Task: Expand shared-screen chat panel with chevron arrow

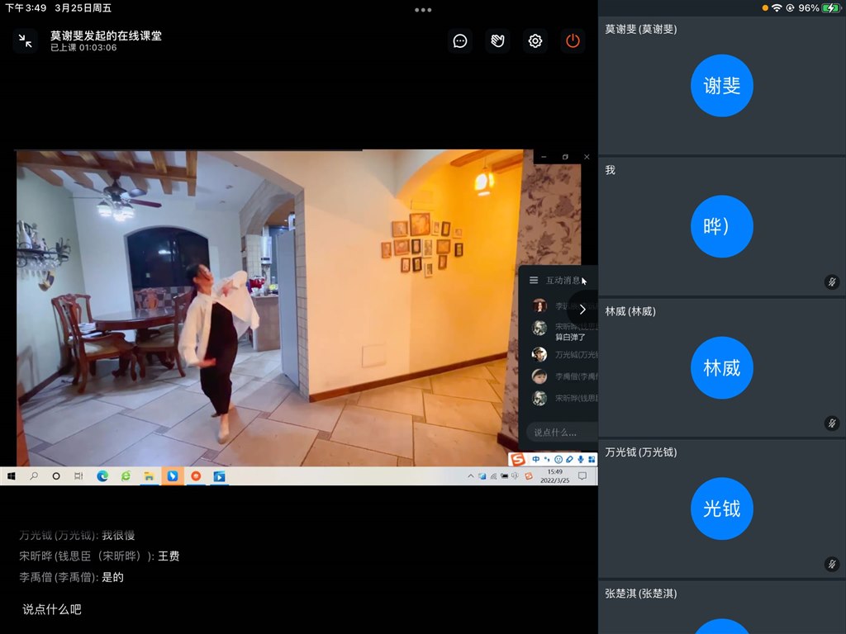Action: pyautogui.click(x=582, y=310)
